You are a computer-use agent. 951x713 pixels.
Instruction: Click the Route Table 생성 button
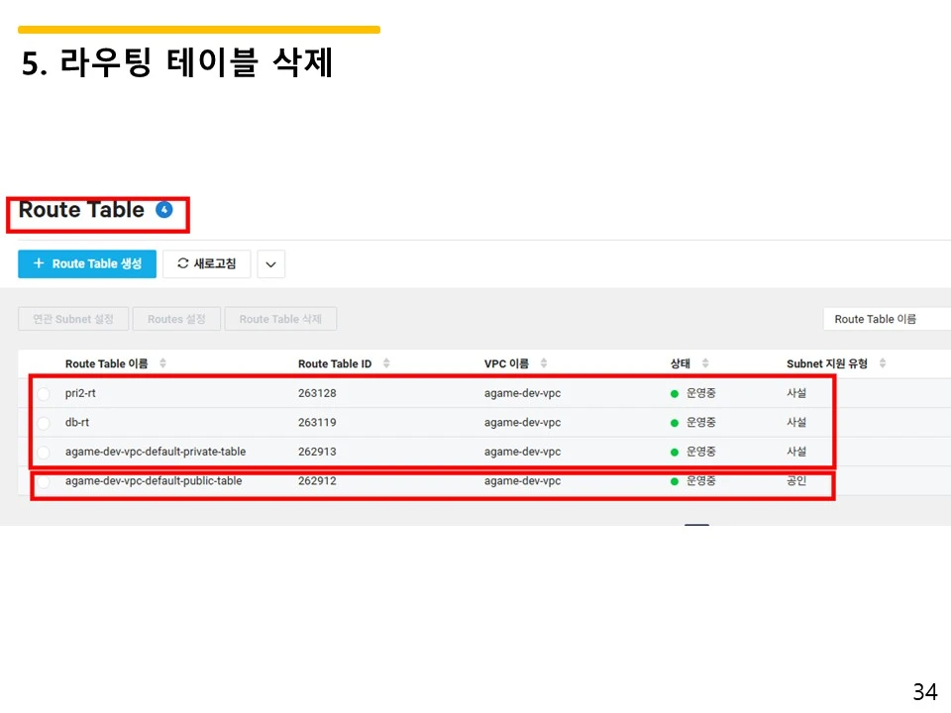(x=87, y=263)
